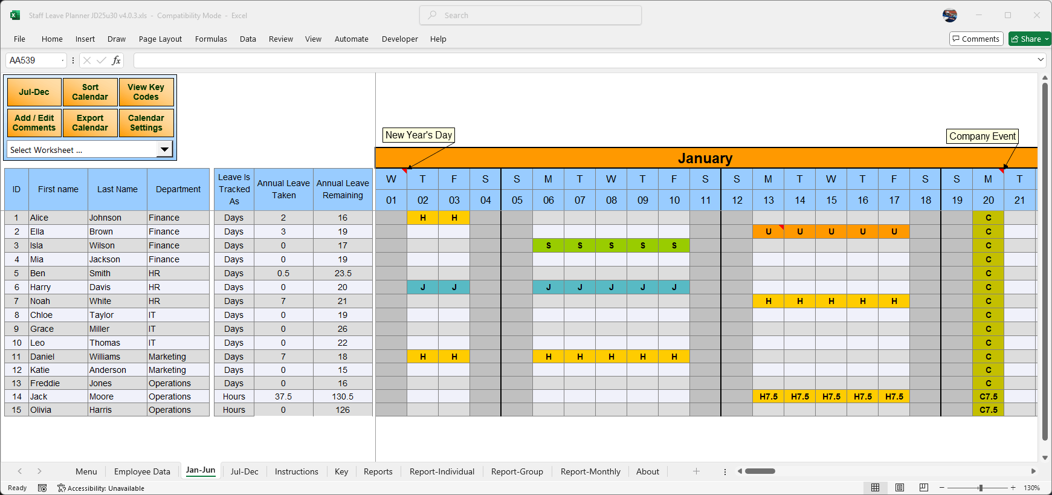Open the Select Worksheet dropdown
1052x495 pixels.
(x=164, y=149)
